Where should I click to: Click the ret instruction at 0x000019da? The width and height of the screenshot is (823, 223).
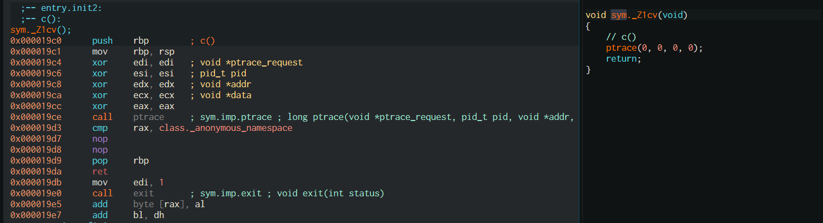[100, 172]
